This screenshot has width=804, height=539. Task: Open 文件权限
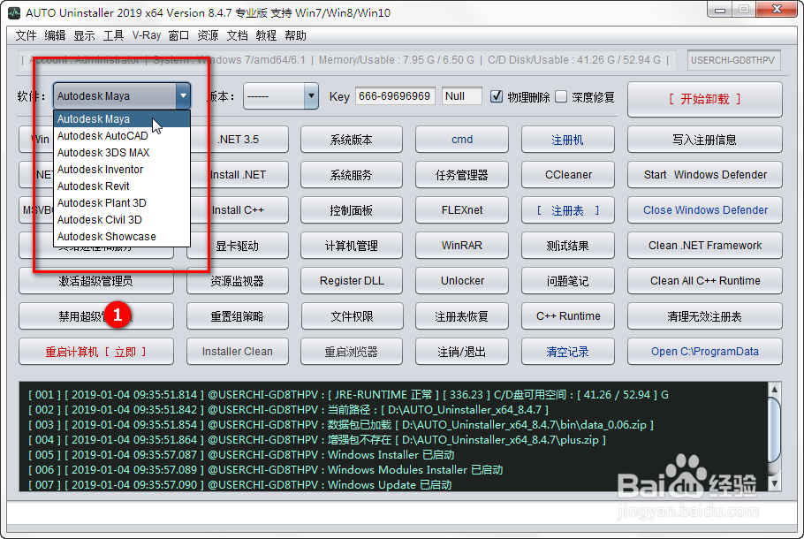352,316
